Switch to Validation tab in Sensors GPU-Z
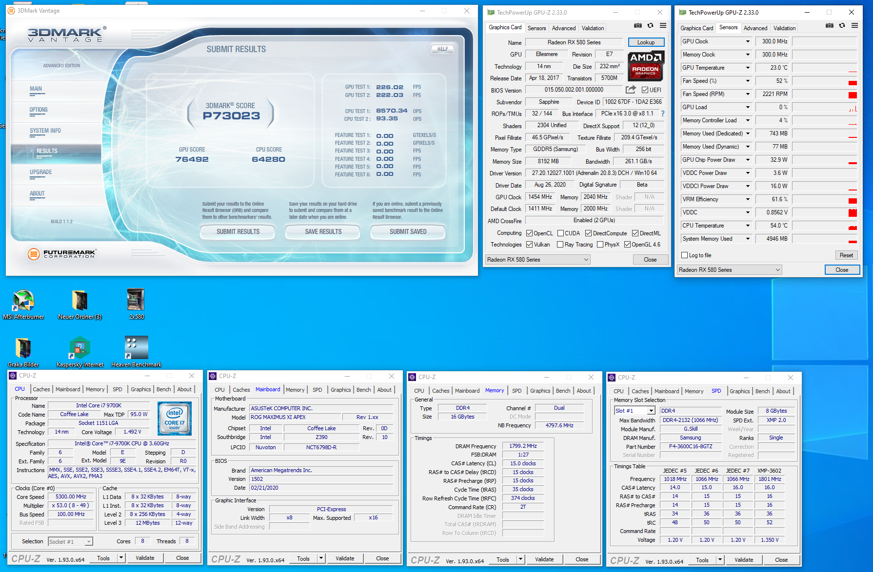This screenshot has height=572, width=873. tap(784, 28)
